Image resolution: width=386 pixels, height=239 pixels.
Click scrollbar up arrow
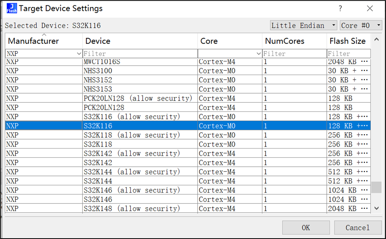[376, 39]
